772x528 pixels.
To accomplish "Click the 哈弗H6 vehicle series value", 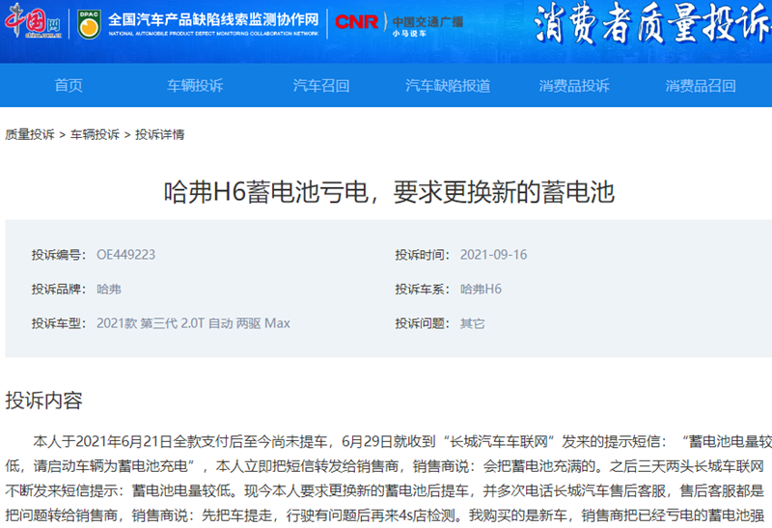I will point(481,289).
